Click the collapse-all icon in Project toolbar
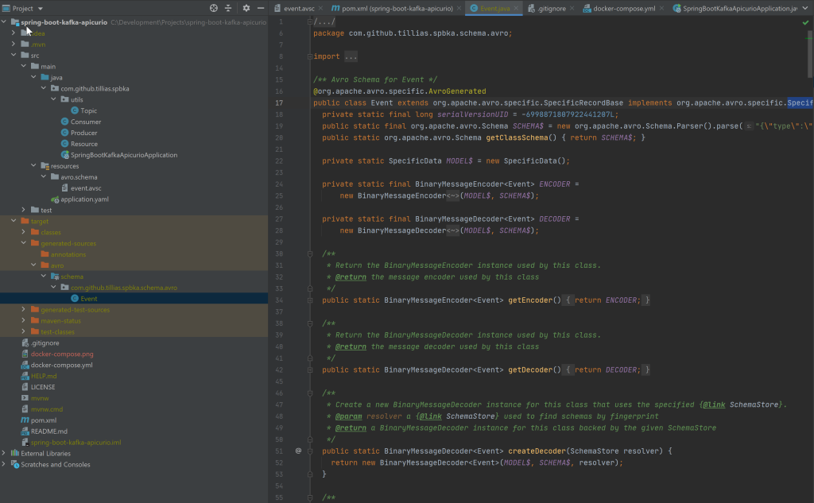 [x=228, y=7]
